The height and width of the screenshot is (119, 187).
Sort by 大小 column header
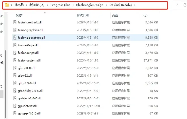click(x=144, y=15)
